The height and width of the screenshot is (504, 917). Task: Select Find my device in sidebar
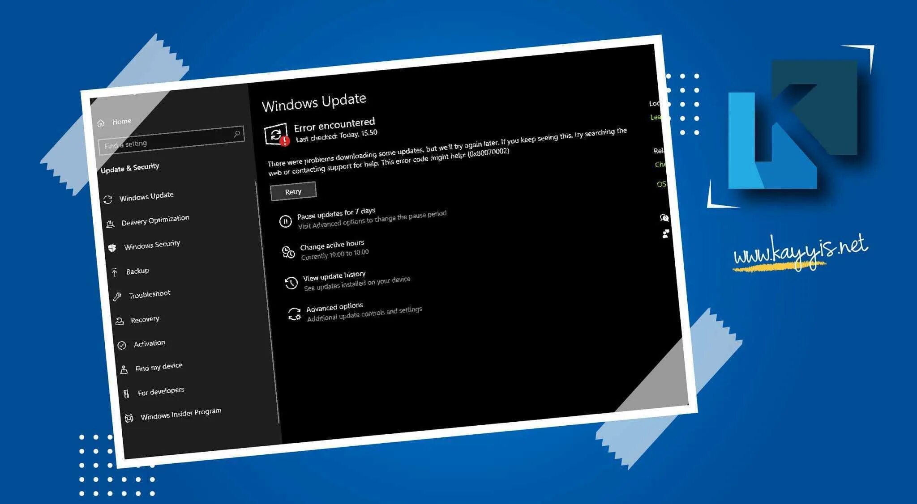pos(159,367)
